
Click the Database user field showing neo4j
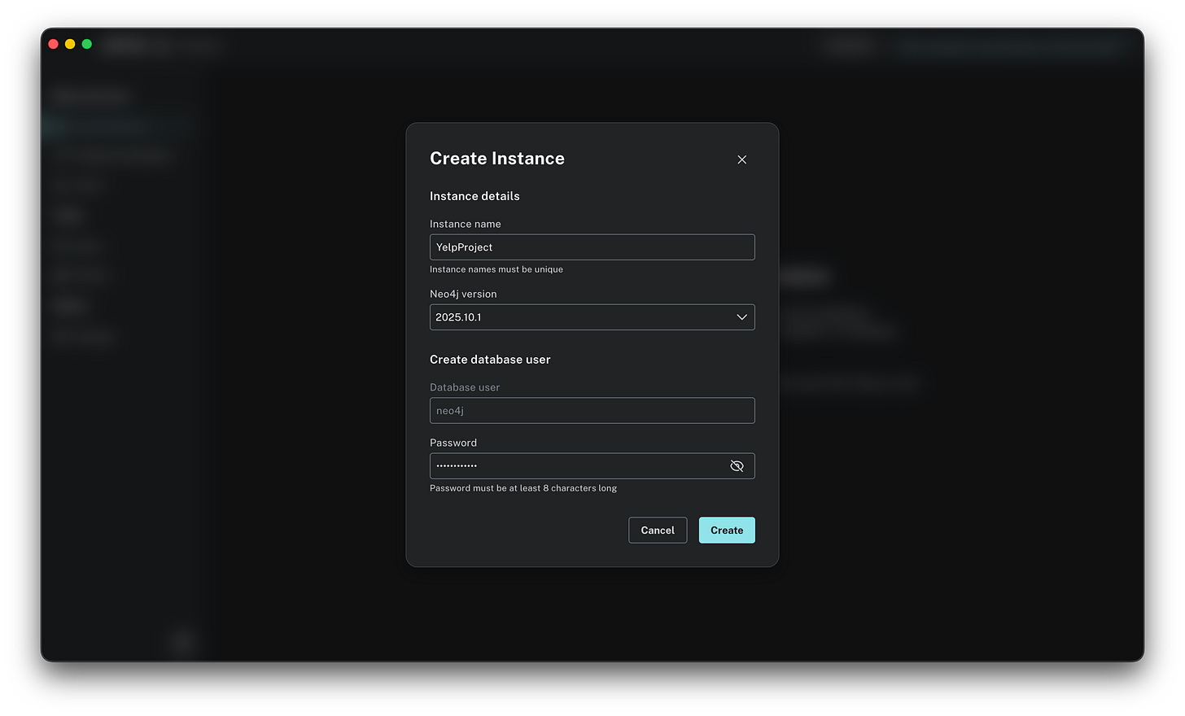pos(592,410)
